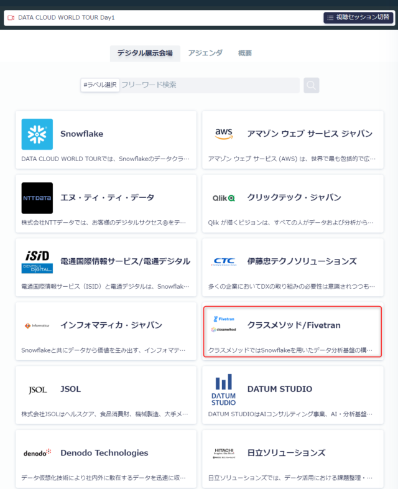The width and height of the screenshot is (398, 489).
Task: Click description starting Qlik が描くビジョンは
Action: pos(290,223)
